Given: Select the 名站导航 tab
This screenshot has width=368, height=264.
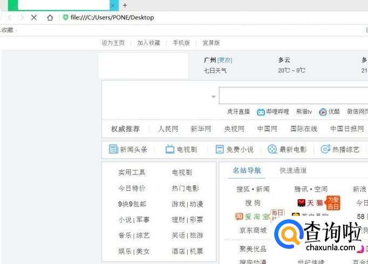Looking at the screenshot, I should point(247,170).
